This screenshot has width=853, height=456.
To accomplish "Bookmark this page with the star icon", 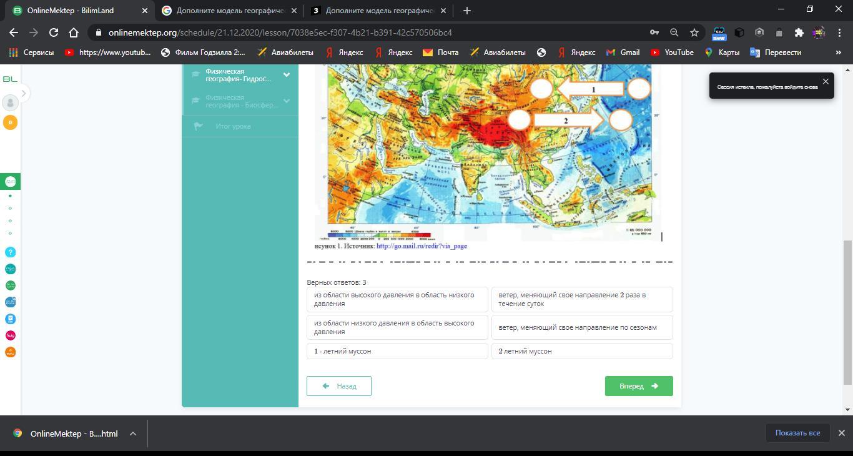I will [694, 32].
